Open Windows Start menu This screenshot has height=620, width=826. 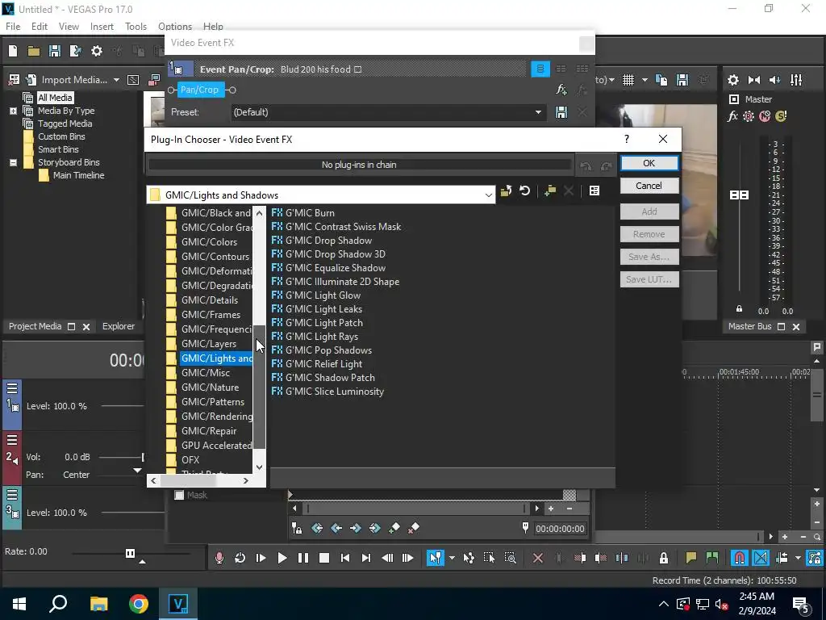(19, 604)
